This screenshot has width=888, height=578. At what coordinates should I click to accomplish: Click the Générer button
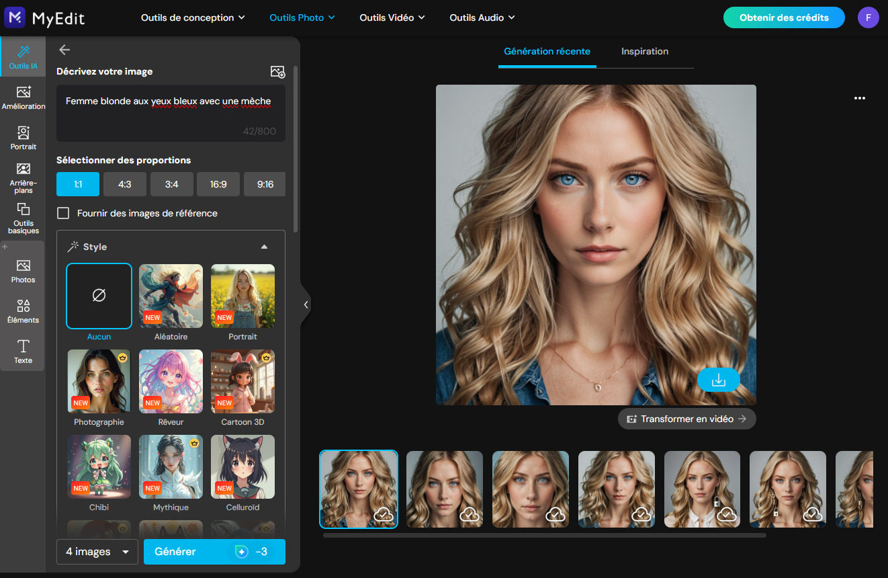(x=214, y=552)
